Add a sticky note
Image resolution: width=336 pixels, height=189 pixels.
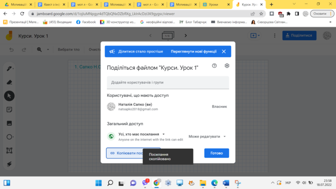point(9,110)
